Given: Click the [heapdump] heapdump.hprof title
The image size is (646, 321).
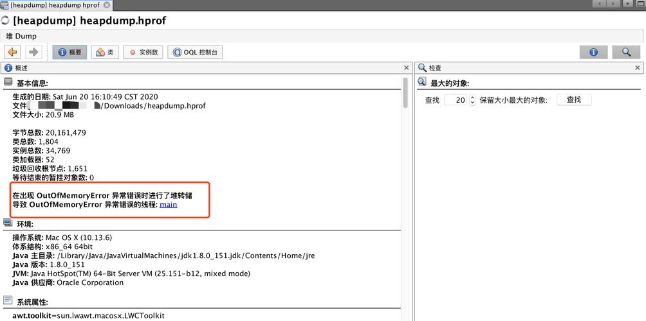Looking at the screenshot, I should [x=89, y=20].
